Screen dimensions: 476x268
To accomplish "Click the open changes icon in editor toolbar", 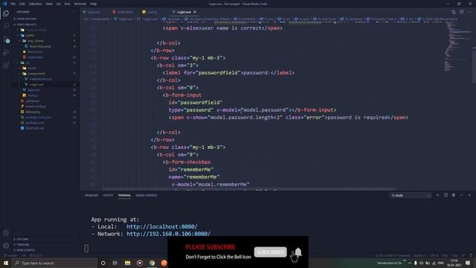I will pos(454,12).
